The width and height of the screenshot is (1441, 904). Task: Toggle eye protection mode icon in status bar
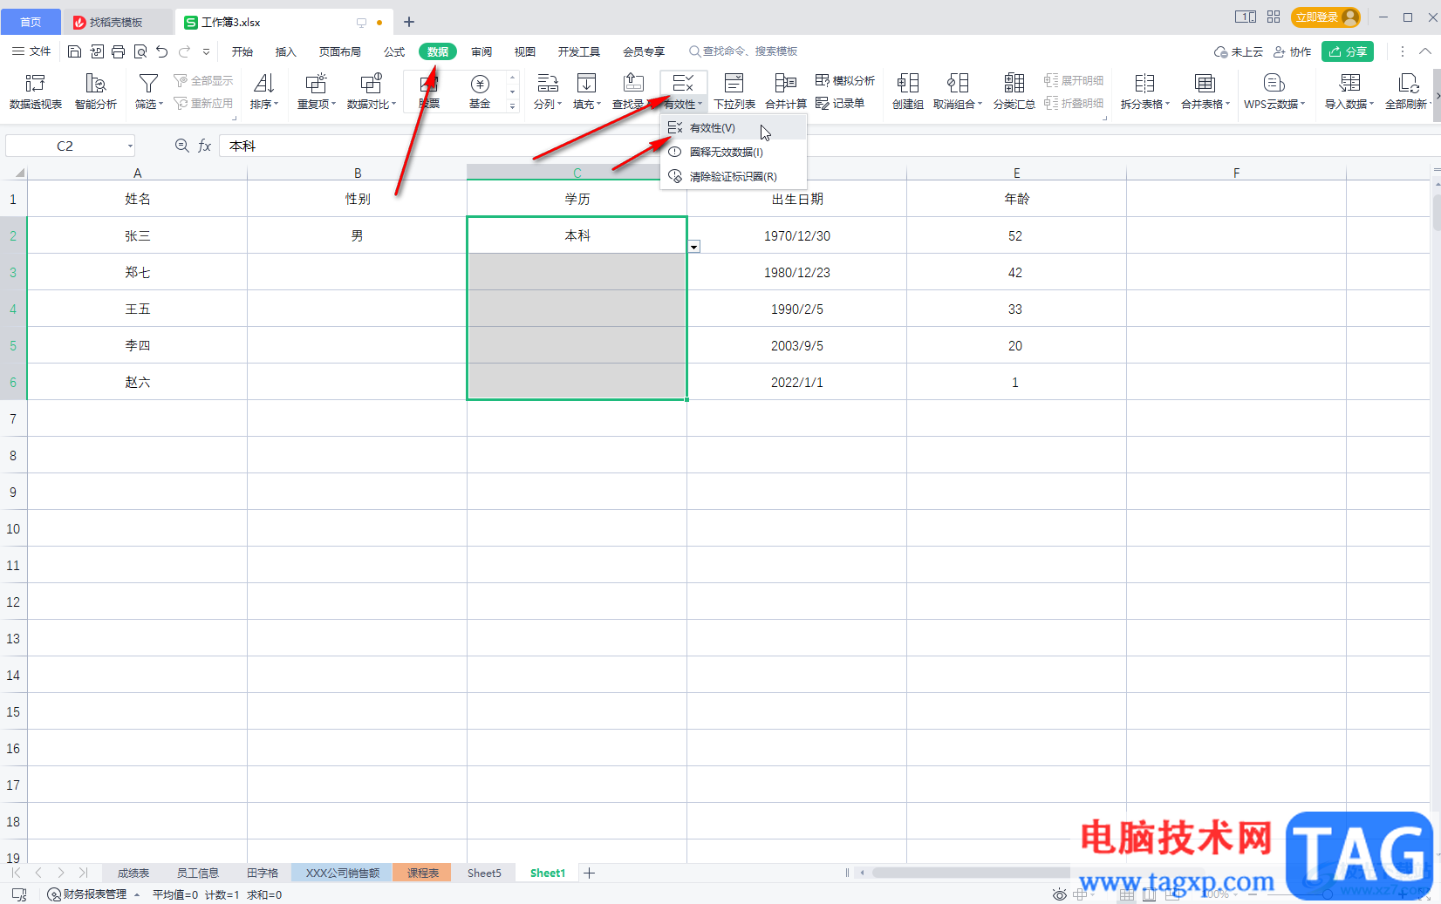click(1059, 894)
